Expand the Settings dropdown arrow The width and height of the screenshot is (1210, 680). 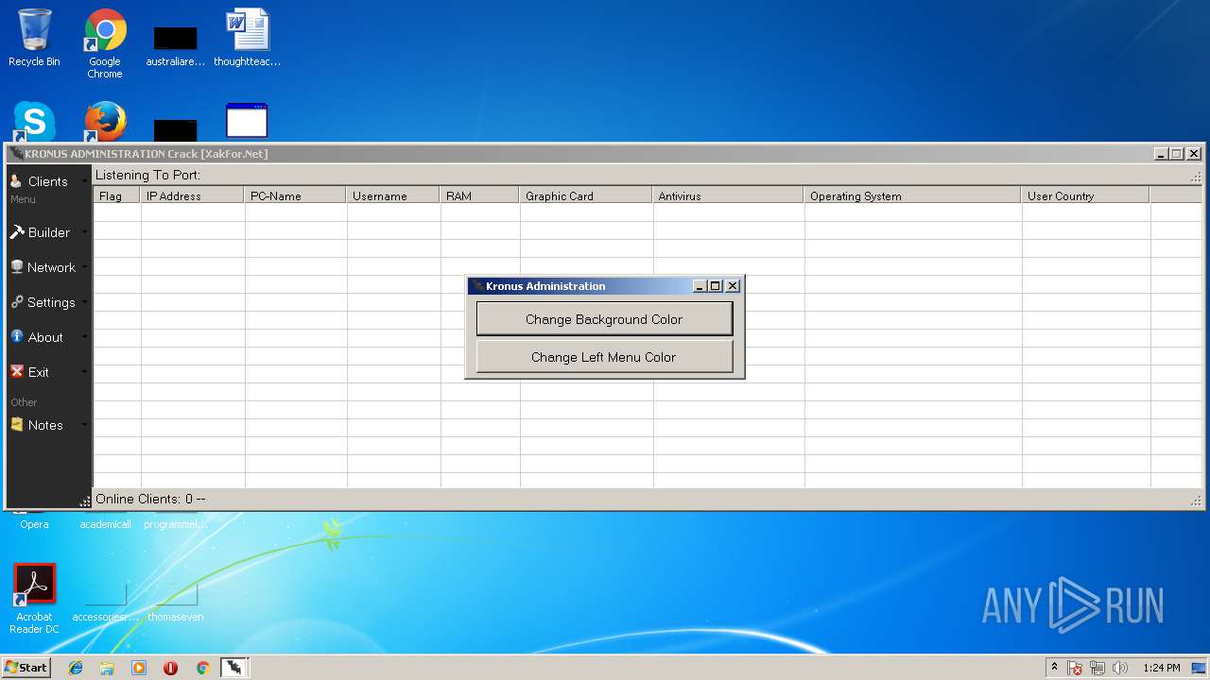(x=84, y=302)
